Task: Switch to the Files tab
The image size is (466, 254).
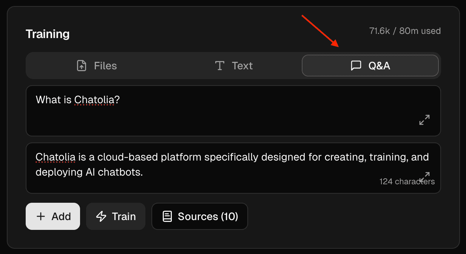Action: (96, 66)
